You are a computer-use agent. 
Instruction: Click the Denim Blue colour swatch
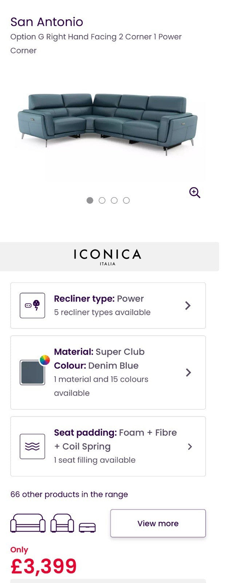pos(32,372)
